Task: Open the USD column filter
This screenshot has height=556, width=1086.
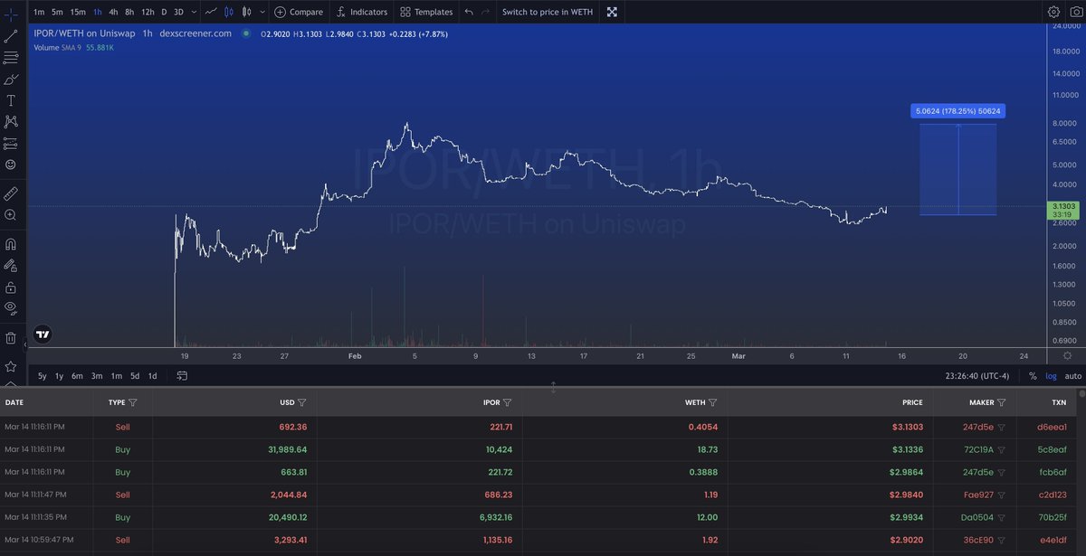Action: (301, 402)
